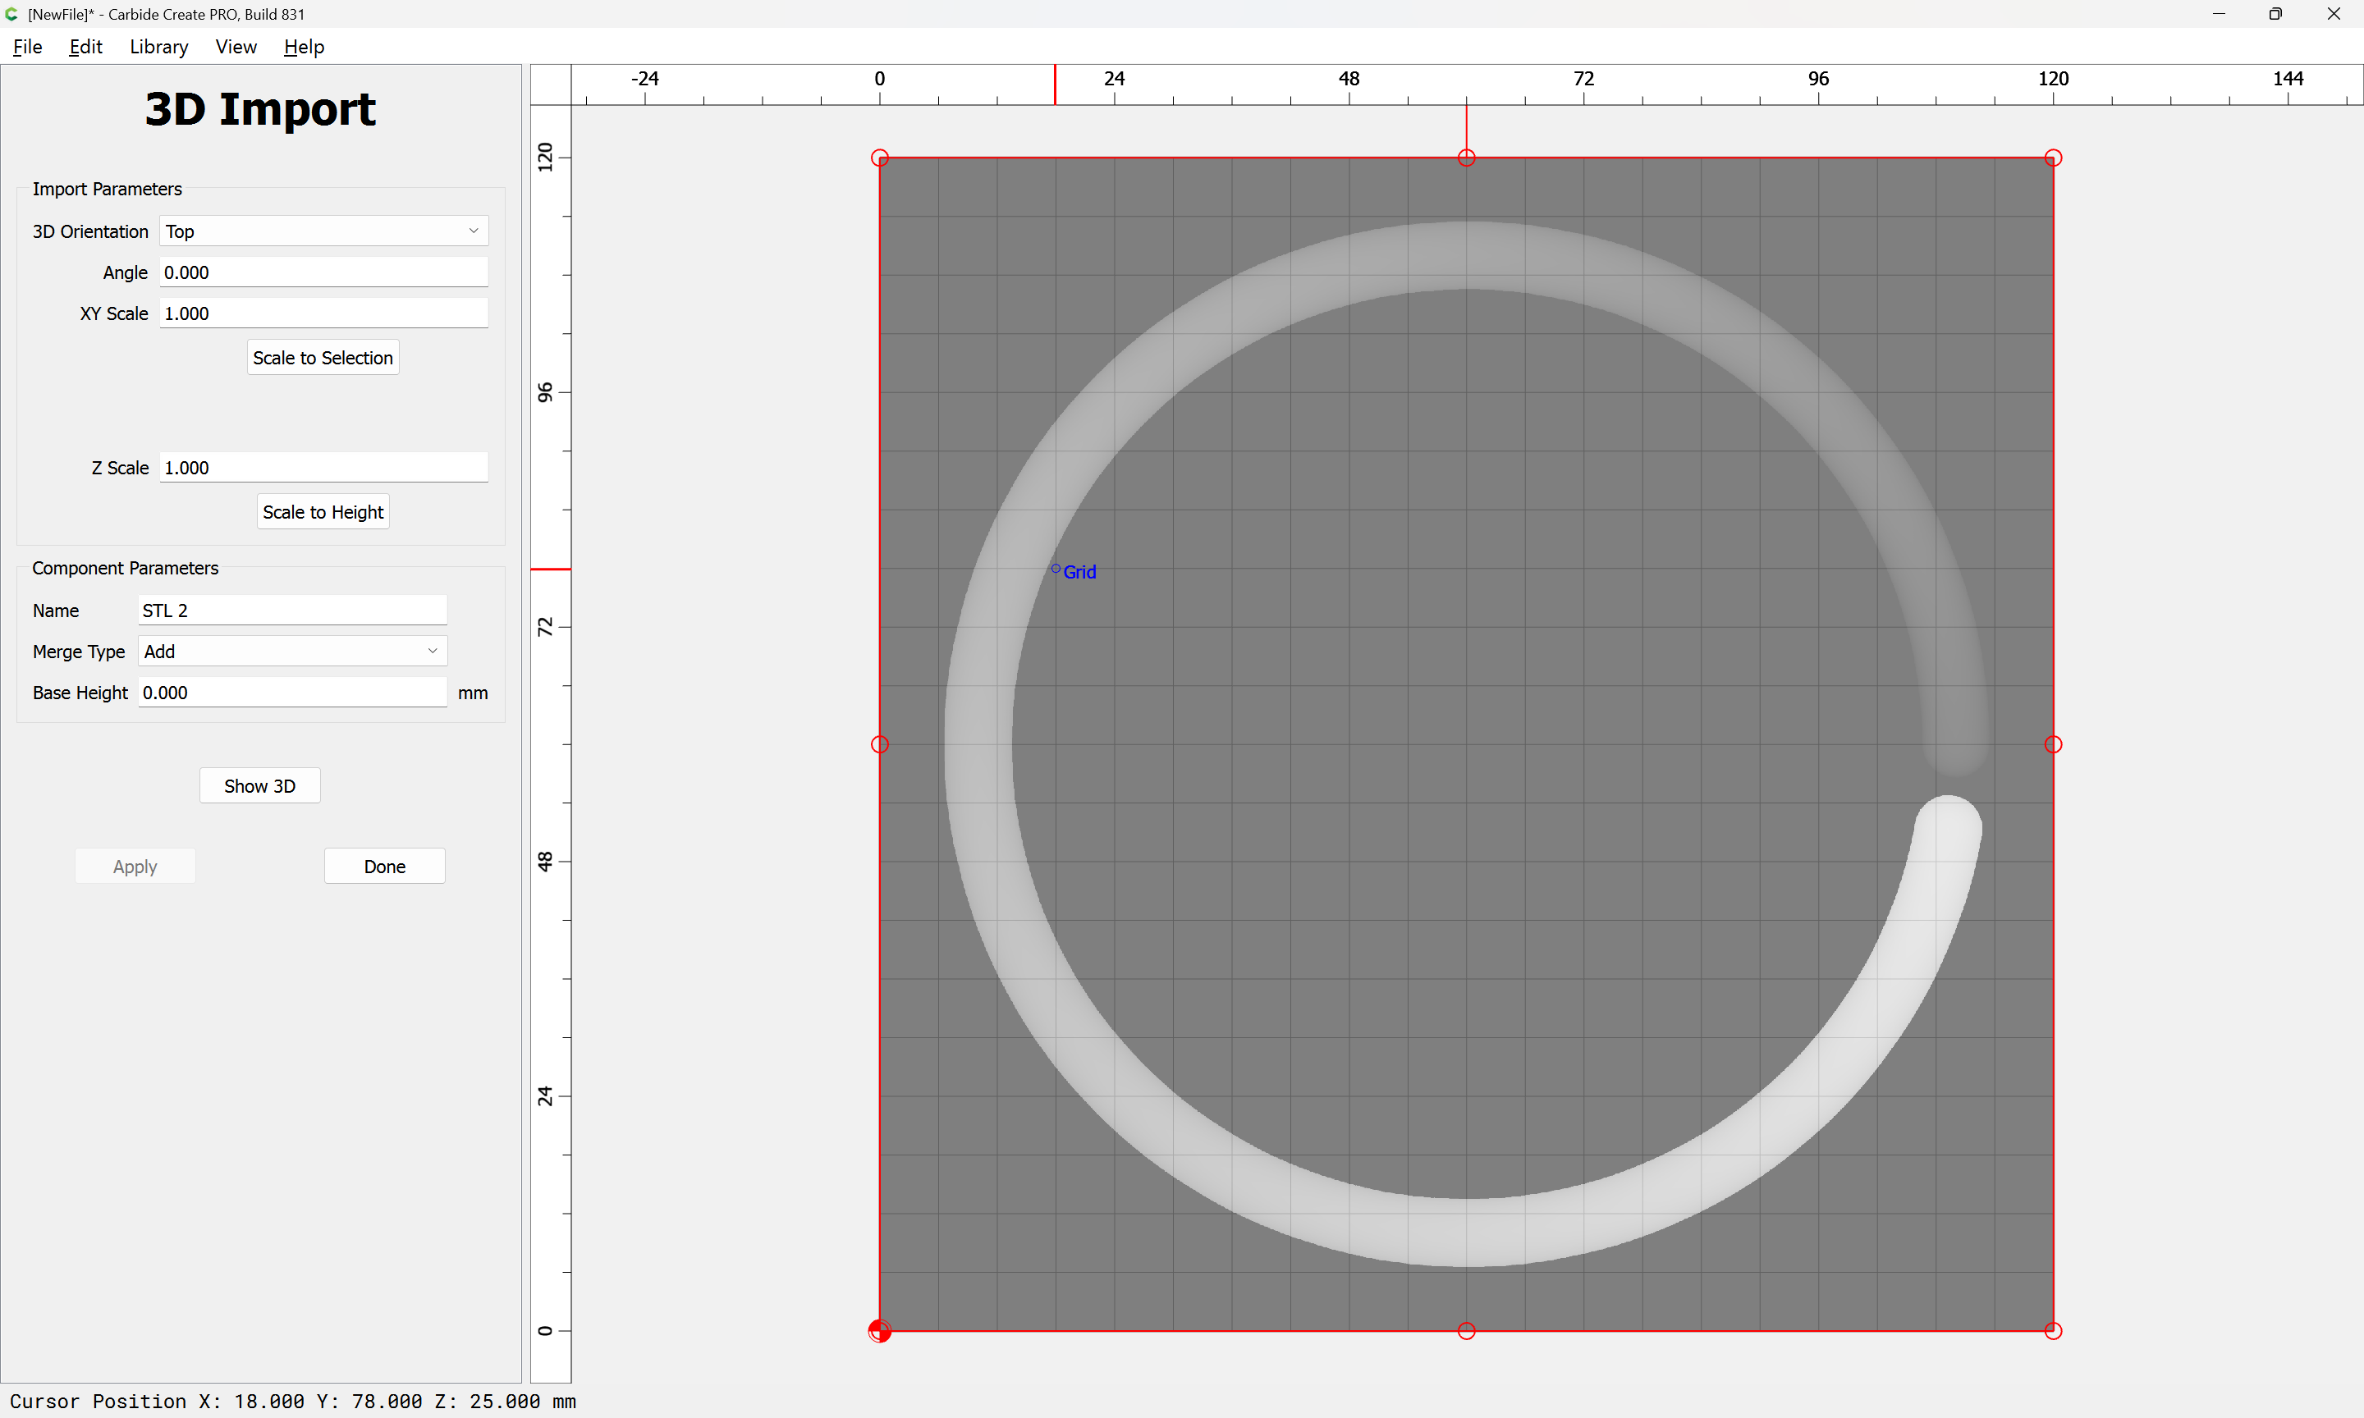Viewport: 2364px width, 1418px height.
Task: Click the top-center red selection handle
Action: click(1466, 158)
